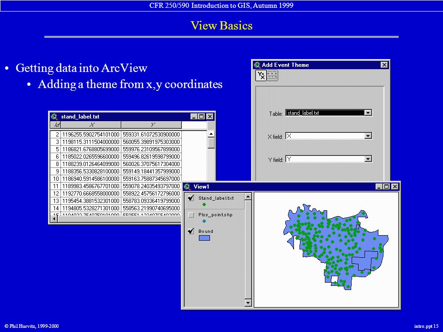This screenshot has width=443, height=332.
Task: Click cell 559149.18441357999000
Action: (151, 172)
